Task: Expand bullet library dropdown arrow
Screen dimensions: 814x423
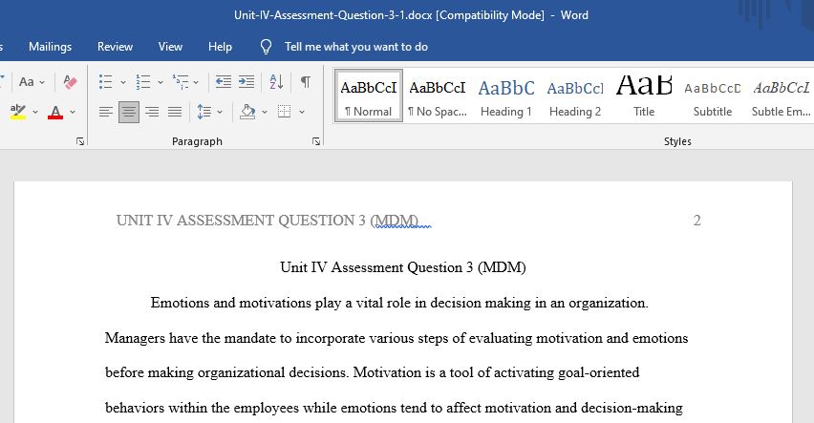Action: coord(123,82)
